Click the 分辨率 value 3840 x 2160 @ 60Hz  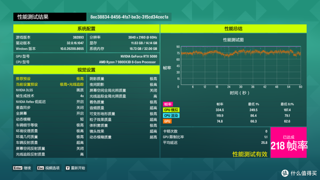click(143, 37)
